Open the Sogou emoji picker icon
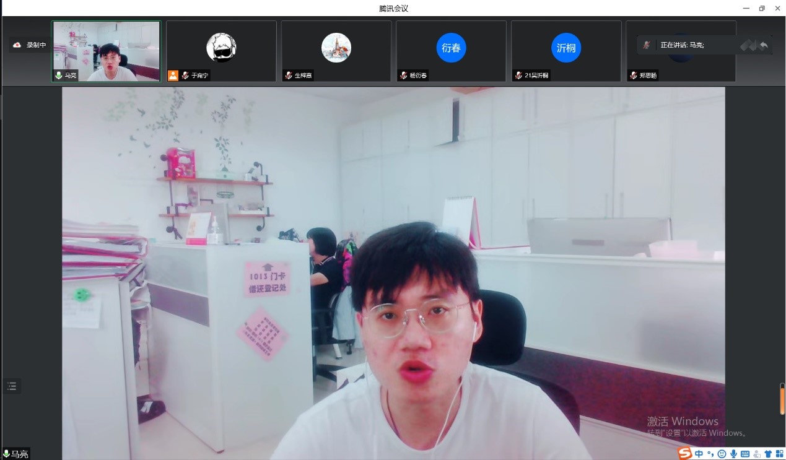The height and width of the screenshot is (460, 786). (x=721, y=453)
